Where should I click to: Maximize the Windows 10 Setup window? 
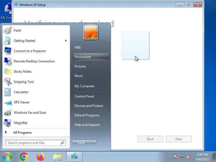pos(189,5)
